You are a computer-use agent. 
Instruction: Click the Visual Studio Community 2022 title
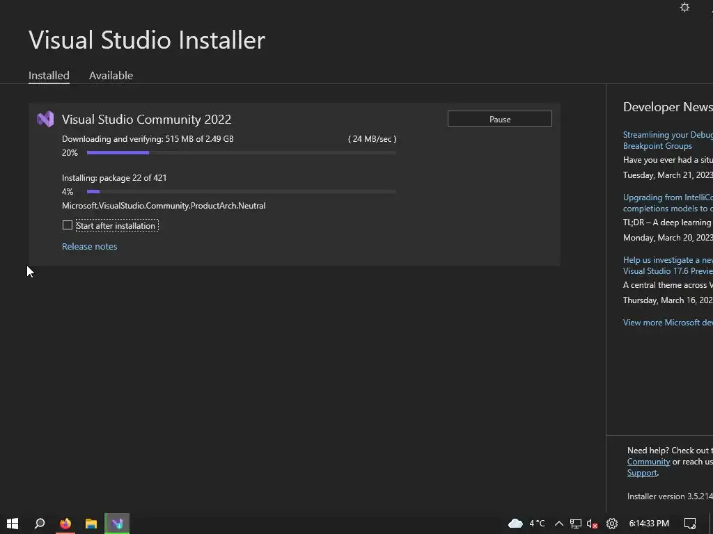click(x=146, y=119)
